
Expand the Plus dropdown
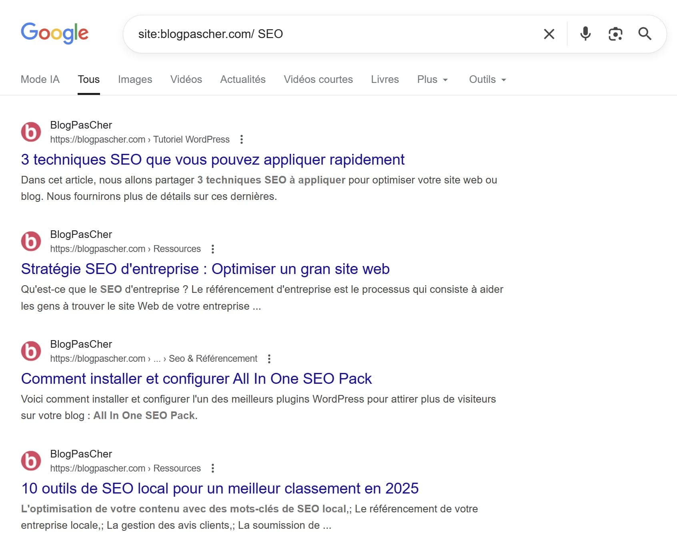(432, 79)
